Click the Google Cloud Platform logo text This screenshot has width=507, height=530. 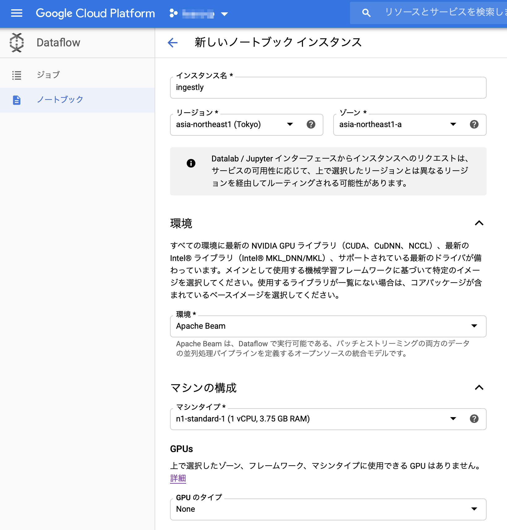(95, 13)
